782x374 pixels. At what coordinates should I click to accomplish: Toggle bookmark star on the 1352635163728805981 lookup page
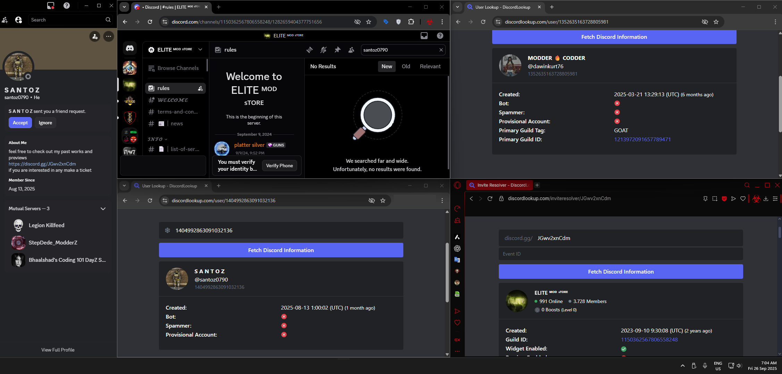tap(716, 22)
